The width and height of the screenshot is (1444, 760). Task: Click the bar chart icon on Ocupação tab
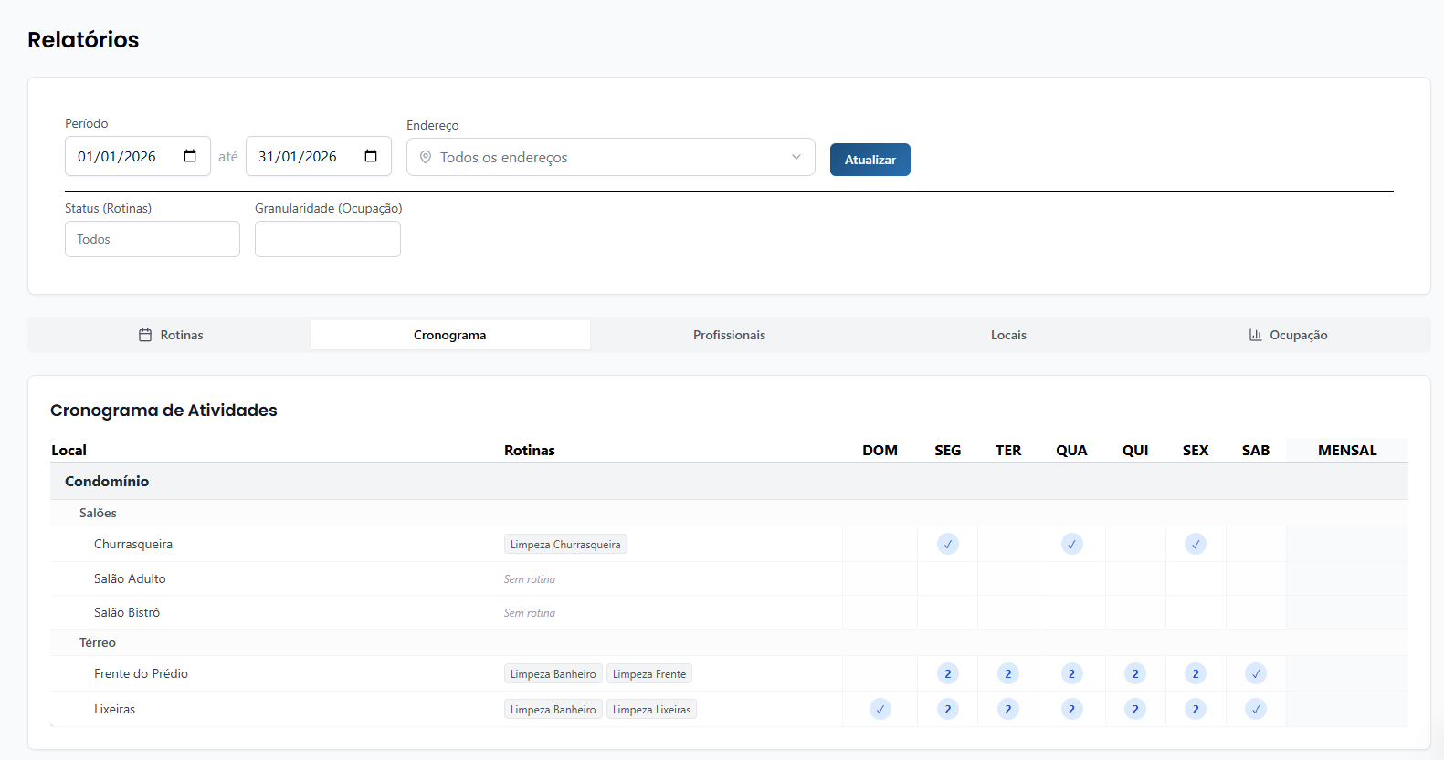(x=1255, y=335)
